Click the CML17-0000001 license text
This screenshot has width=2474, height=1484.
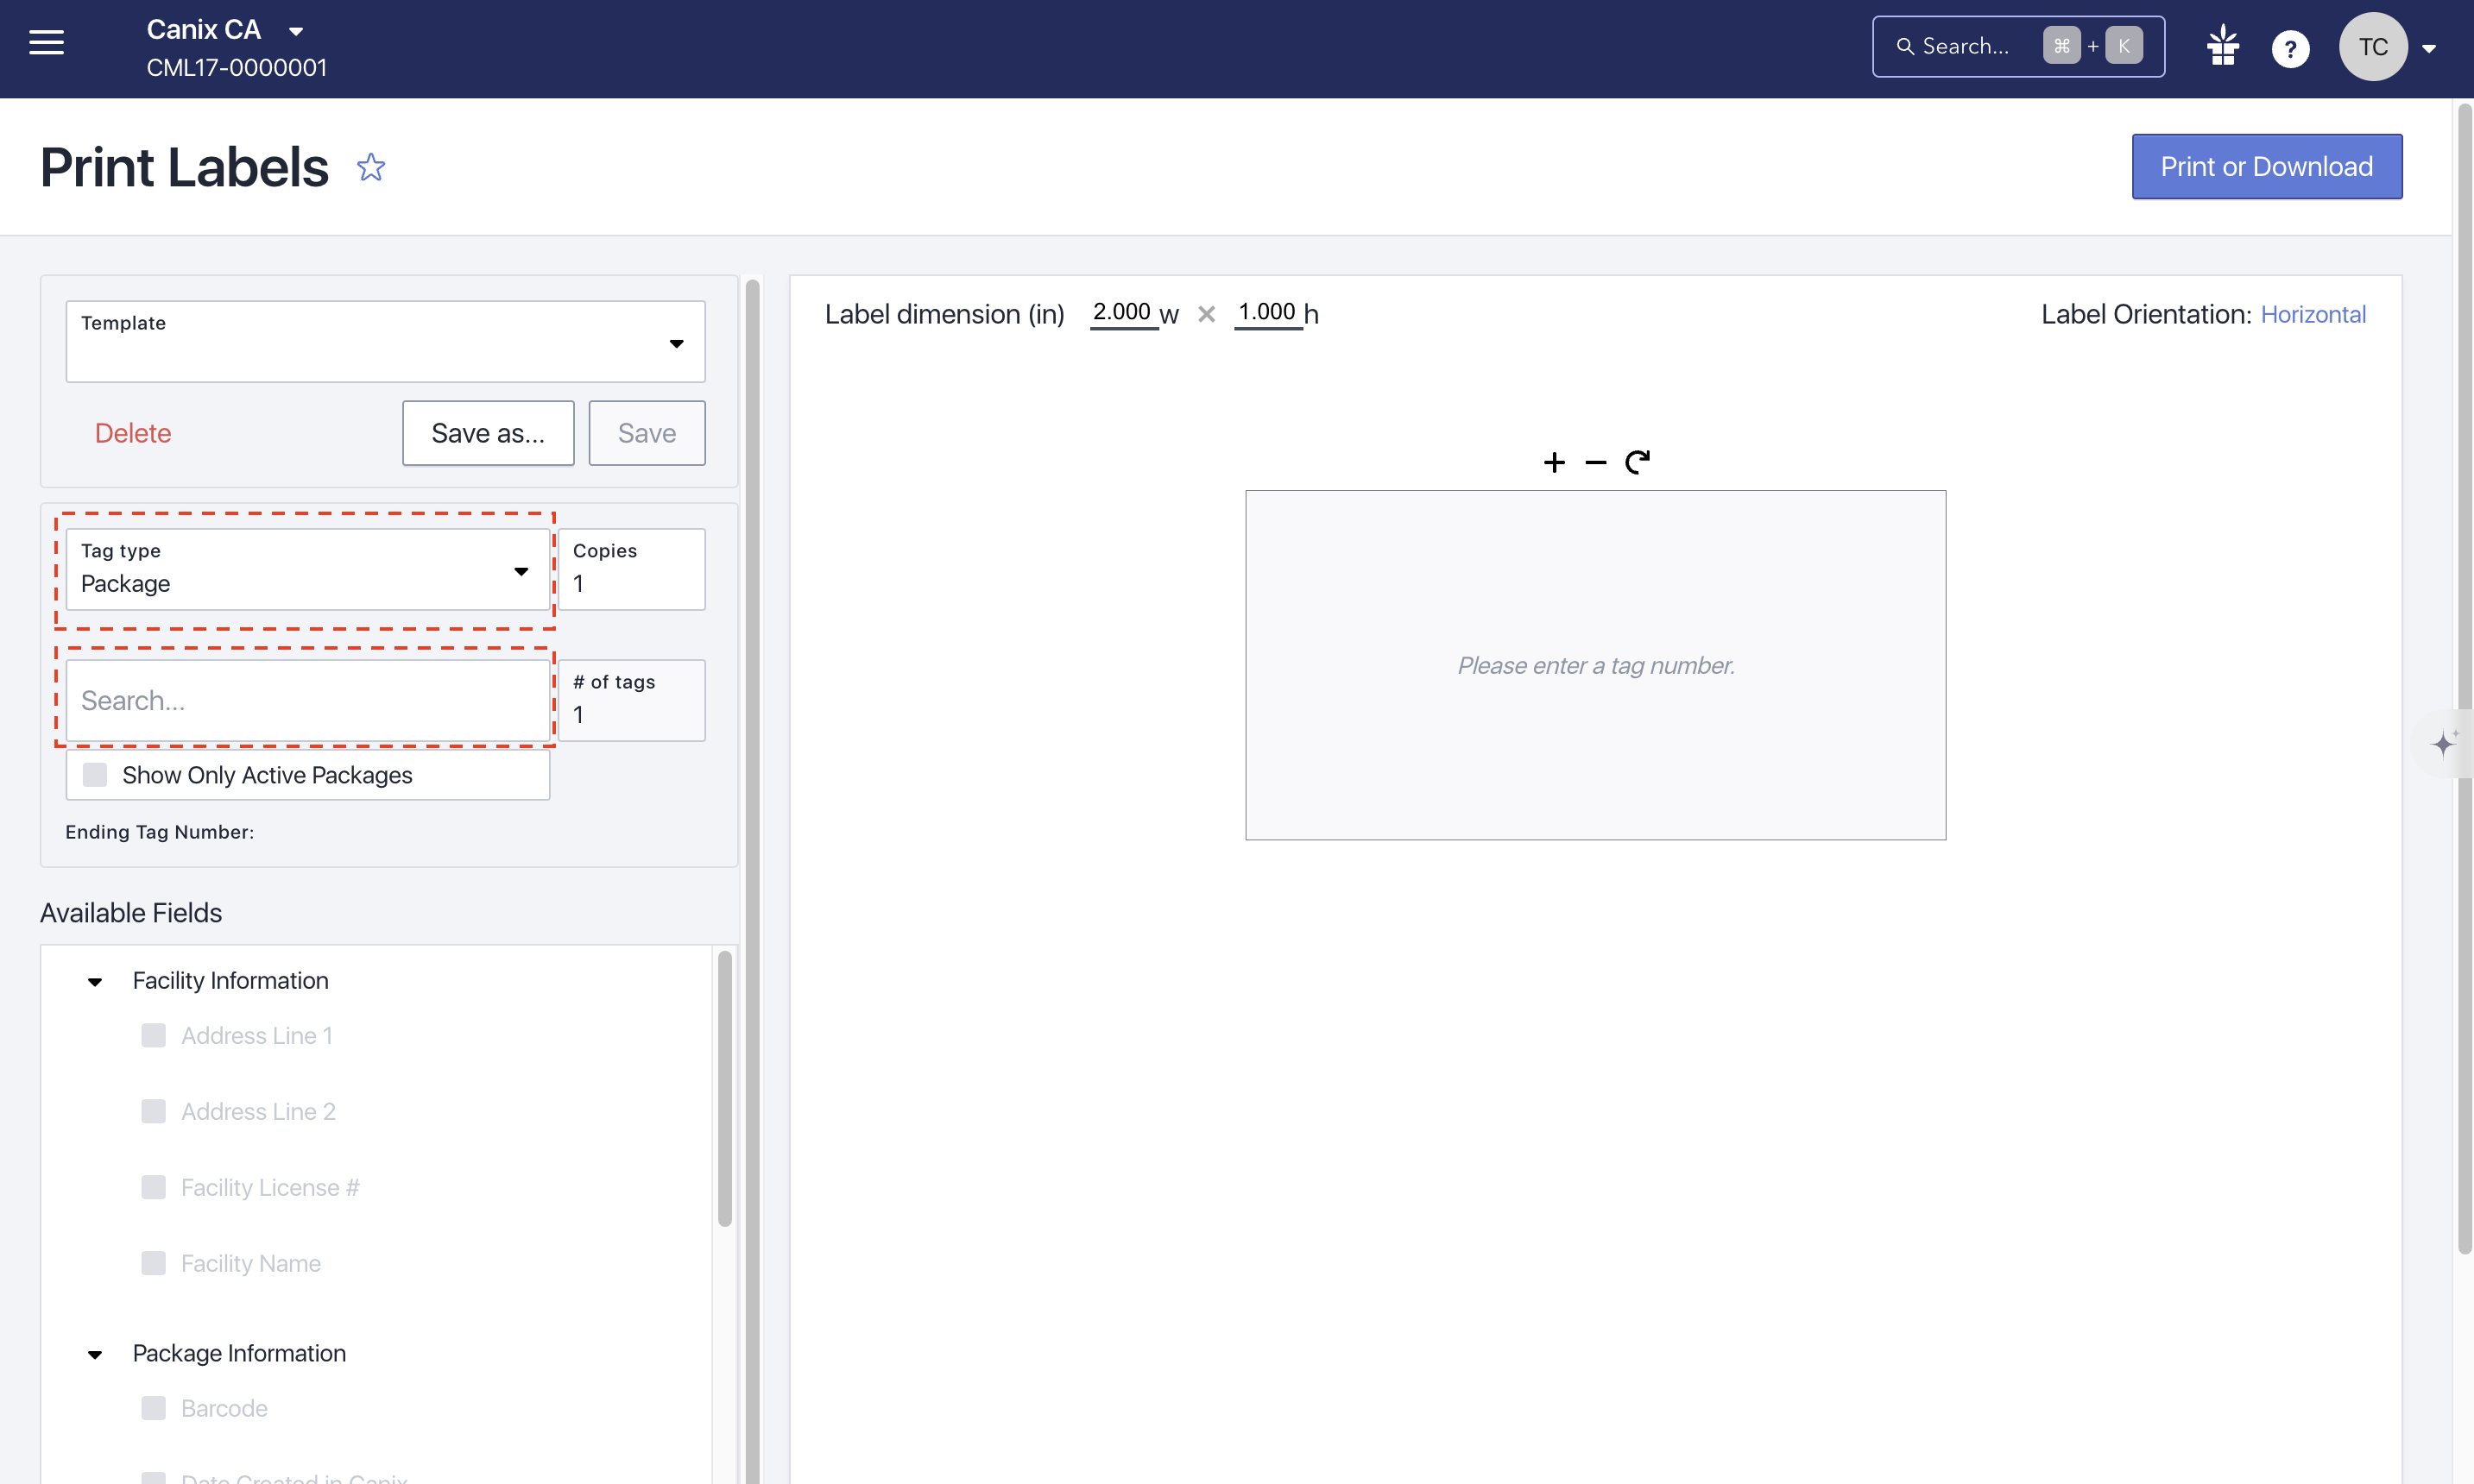click(237, 68)
